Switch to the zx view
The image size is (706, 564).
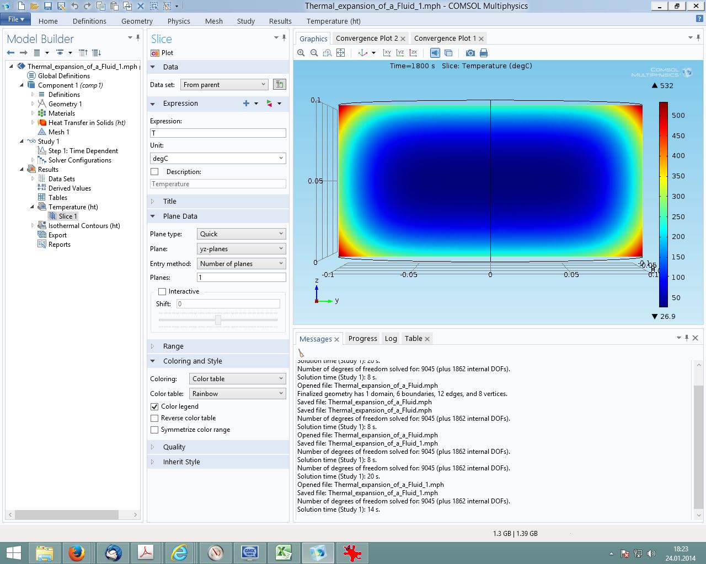(x=413, y=53)
